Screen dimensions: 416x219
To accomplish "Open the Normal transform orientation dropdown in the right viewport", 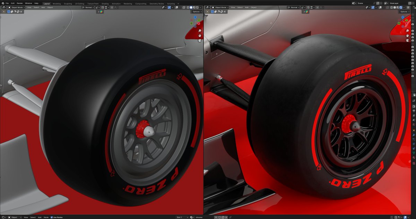I will click(x=293, y=7).
